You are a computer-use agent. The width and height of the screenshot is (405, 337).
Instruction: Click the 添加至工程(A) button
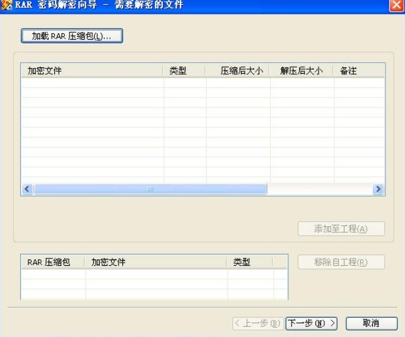341,229
